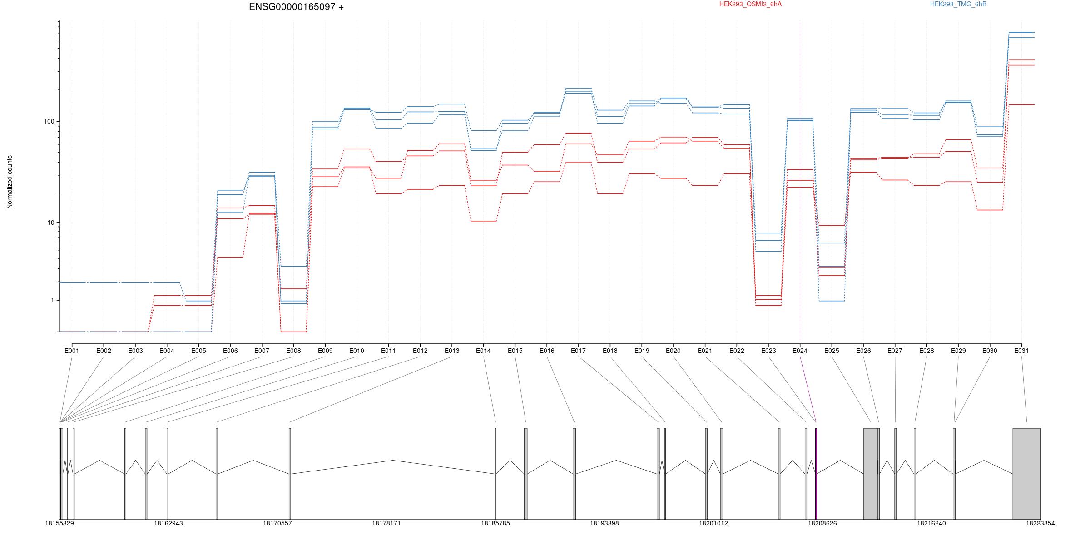
Task: Select exon label E001
Action: tap(72, 351)
